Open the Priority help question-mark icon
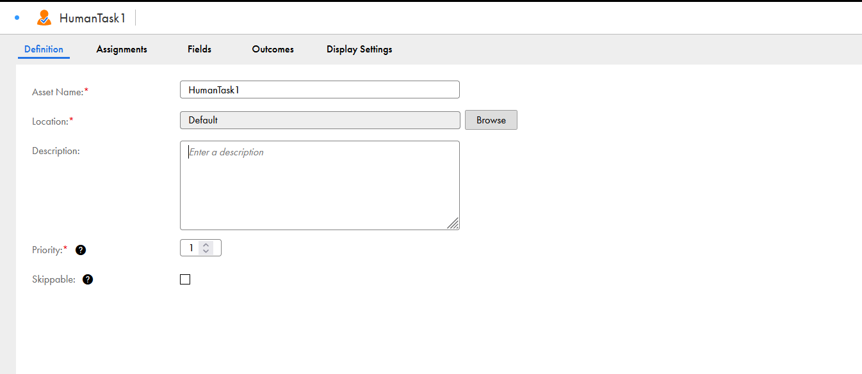 [x=81, y=250]
